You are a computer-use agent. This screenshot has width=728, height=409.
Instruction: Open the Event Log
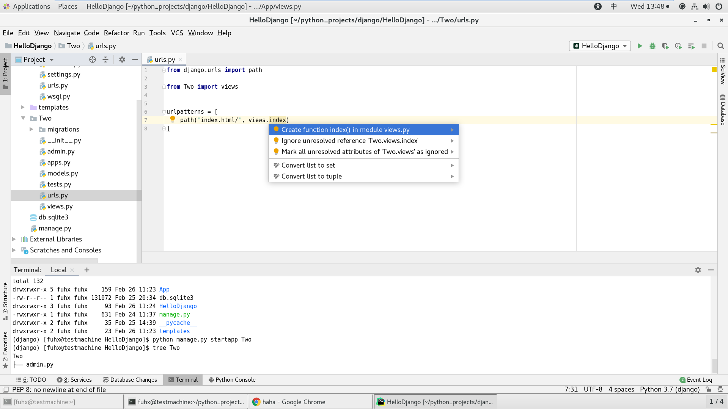click(x=696, y=380)
